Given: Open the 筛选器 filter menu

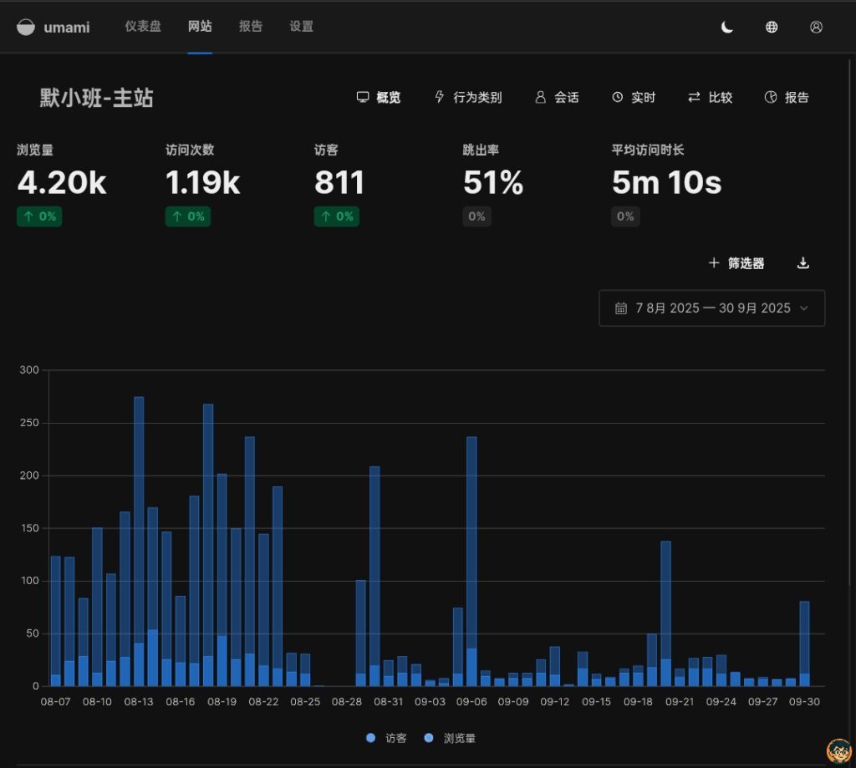Looking at the screenshot, I should tap(736, 263).
